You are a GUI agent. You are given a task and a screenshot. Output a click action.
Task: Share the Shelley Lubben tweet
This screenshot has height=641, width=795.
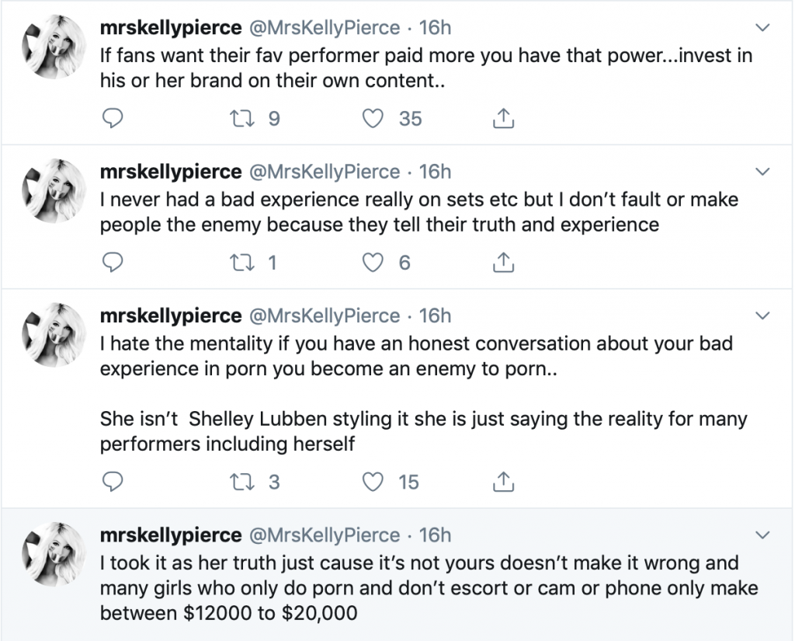click(x=504, y=482)
